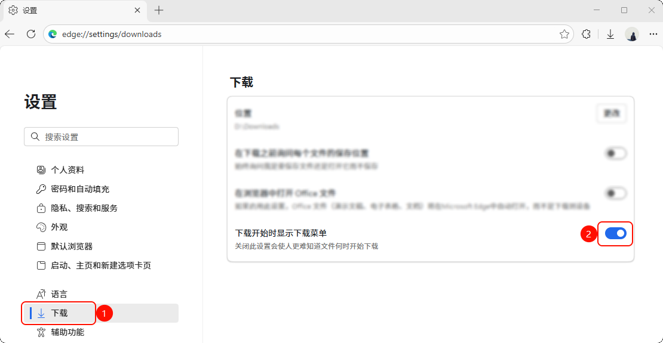The image size is (663, 343).
Task: Open a new tab with the plus button
Action: (159, 11)
